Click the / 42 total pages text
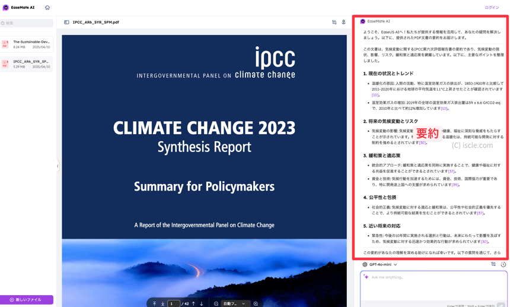Screen dimensions: 510x307 [x=185, y=303]
